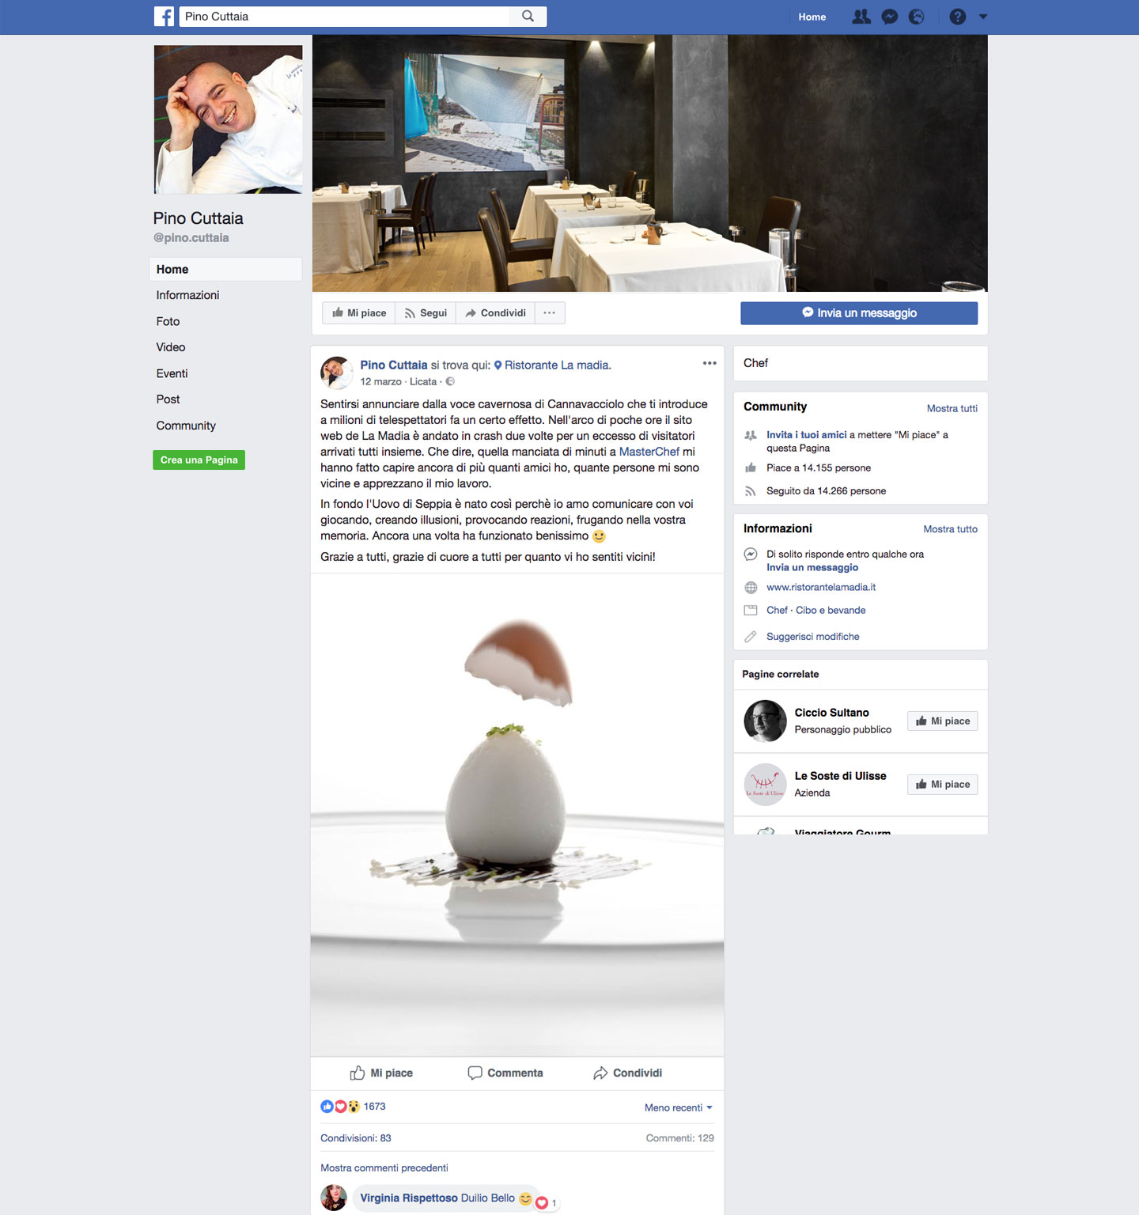
Task: Like Ciccio Sultano related page
Action: pyautogui.click(x=943, y=721)
